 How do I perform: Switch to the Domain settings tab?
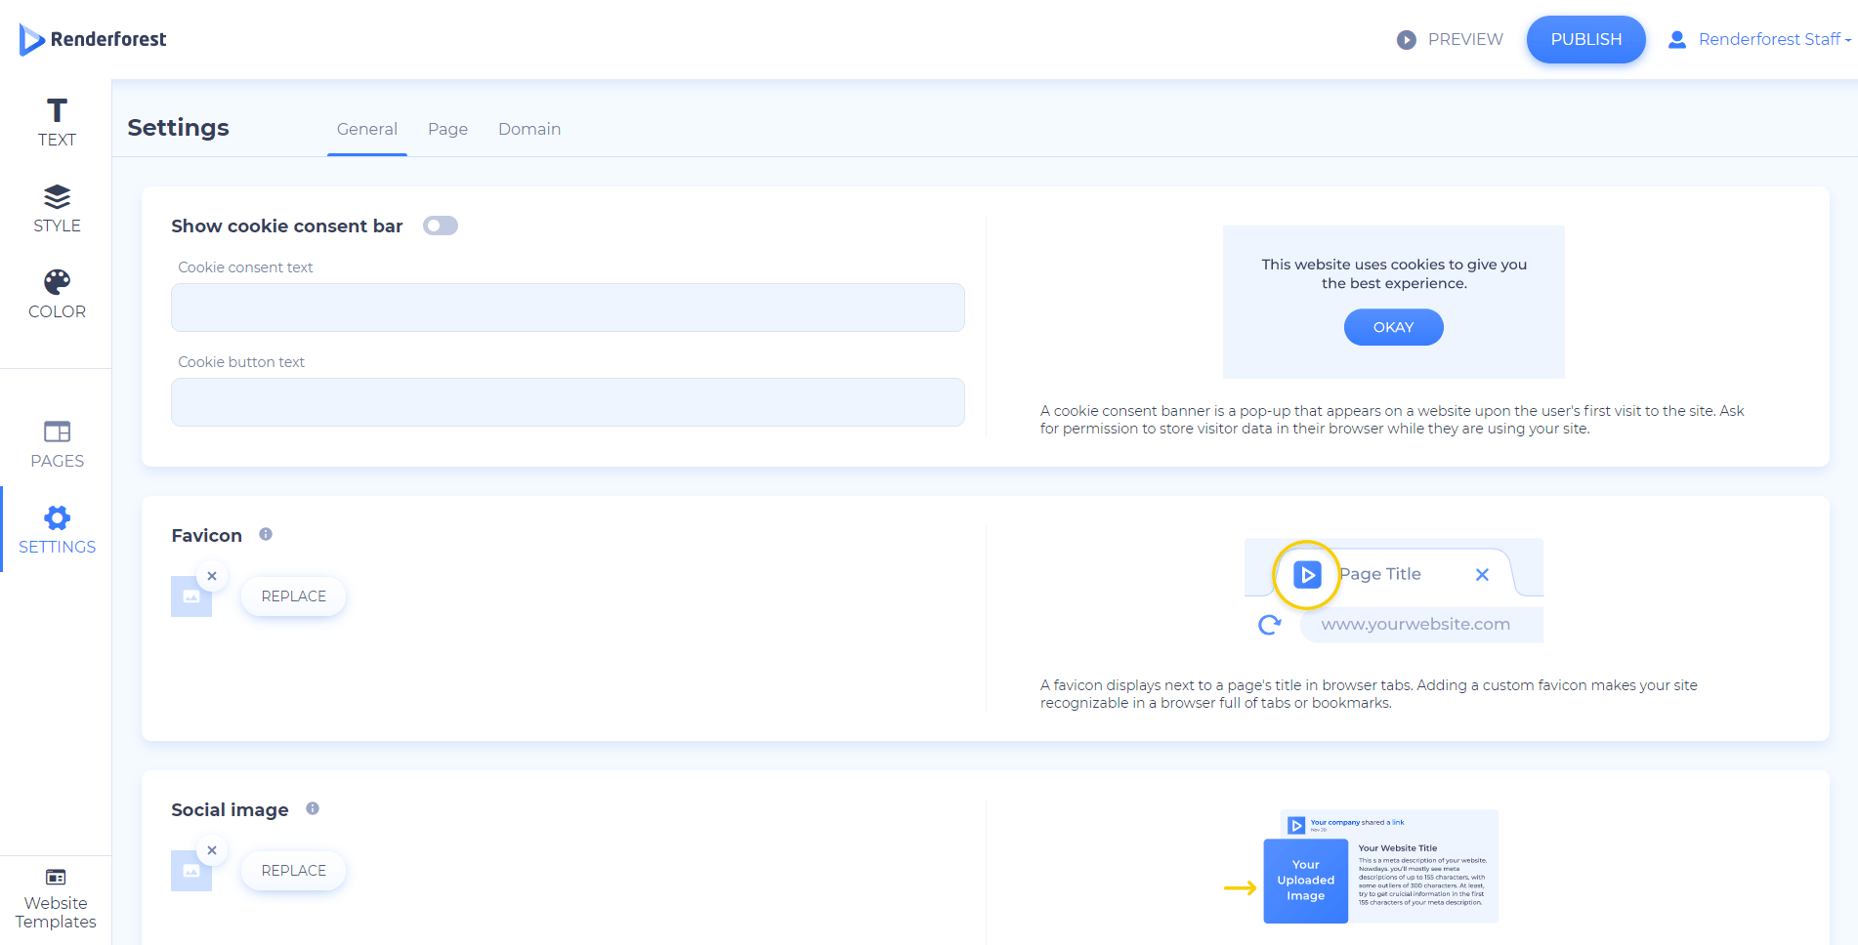point(528,128)
